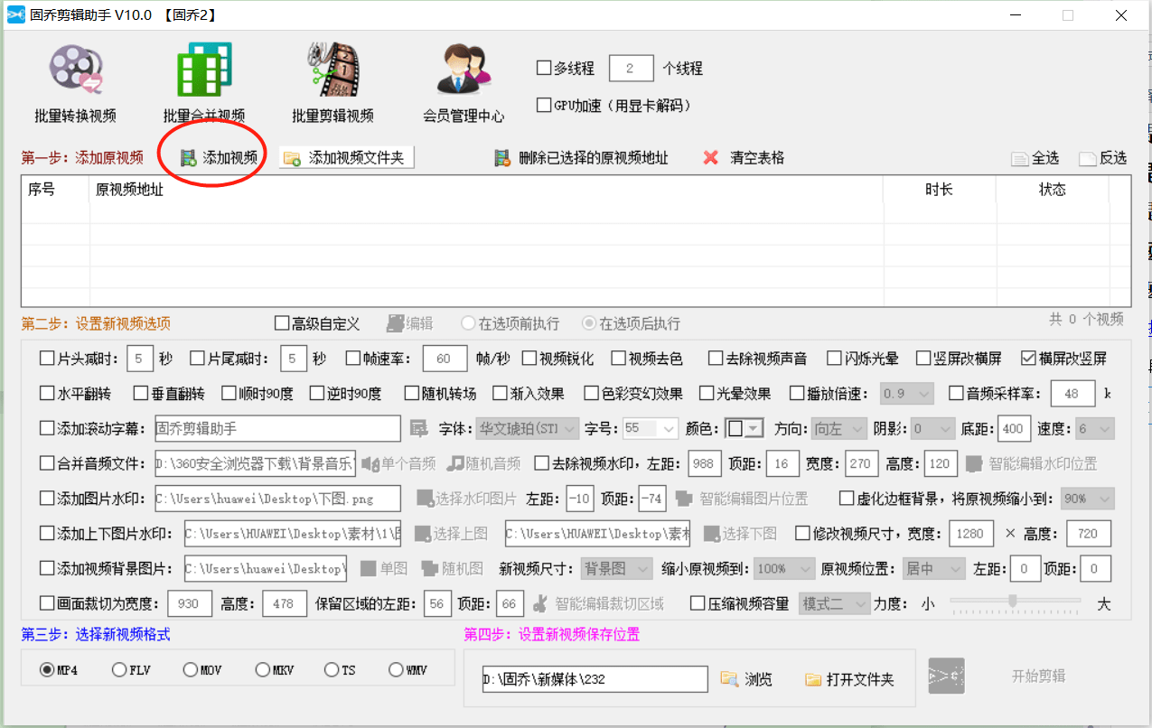This screenshot has height=728, width=1152.
Task: Click the 浏览 browse button
Action: (746, 679)
